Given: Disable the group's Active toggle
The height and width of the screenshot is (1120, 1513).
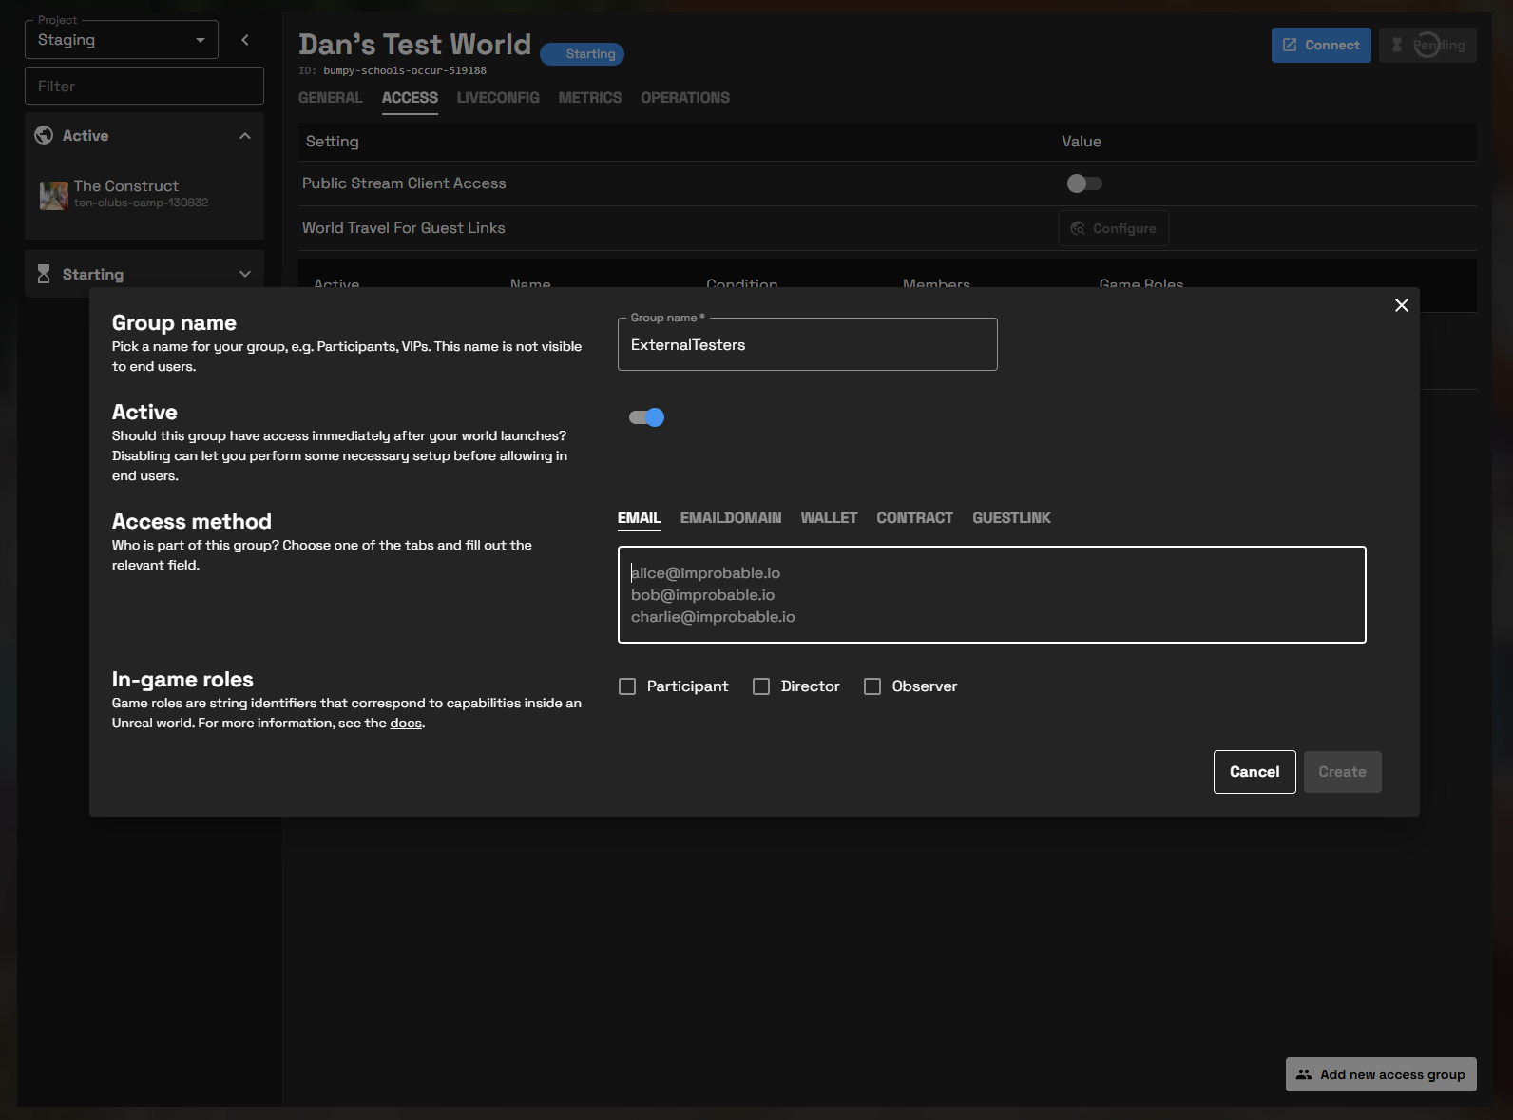Looking at the screenshot, I should click(647, 417).
